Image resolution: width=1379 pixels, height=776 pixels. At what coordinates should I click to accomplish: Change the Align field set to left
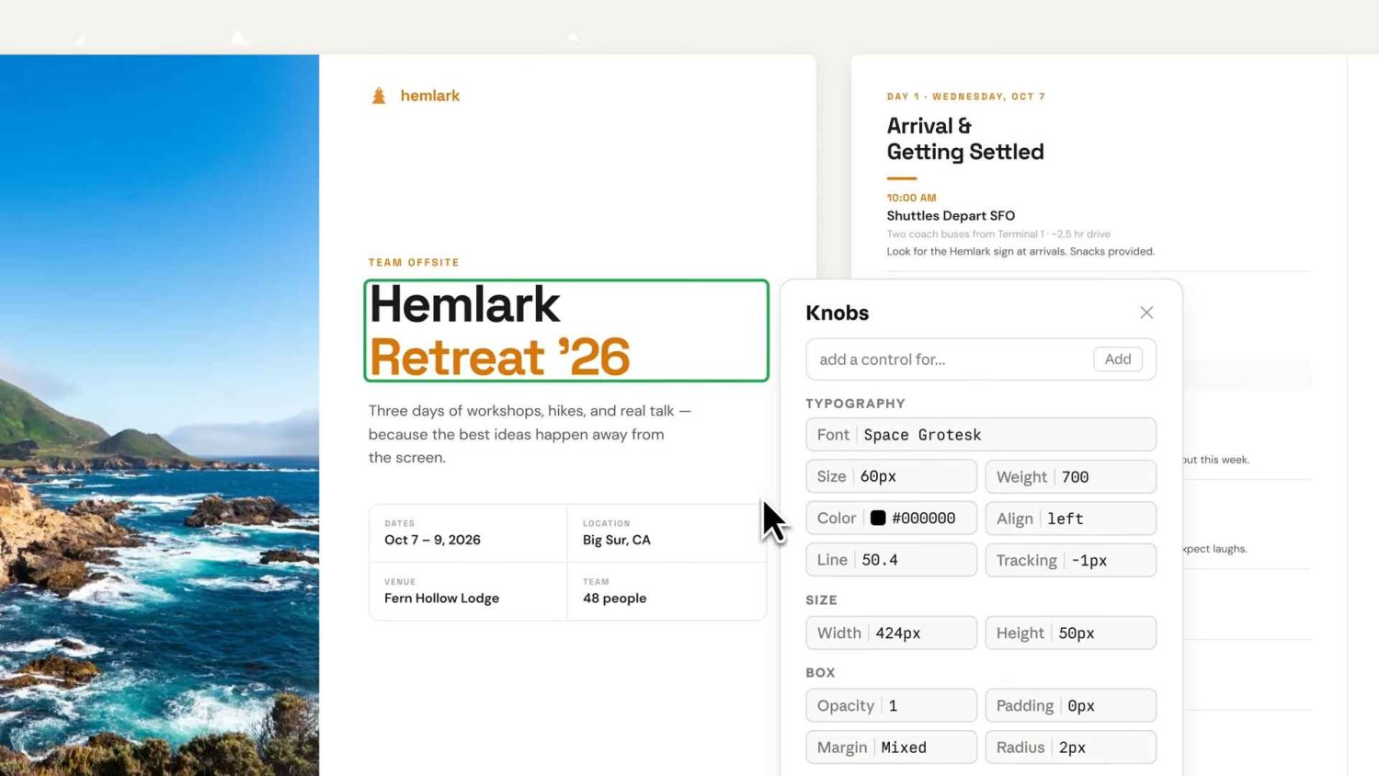1070,519
